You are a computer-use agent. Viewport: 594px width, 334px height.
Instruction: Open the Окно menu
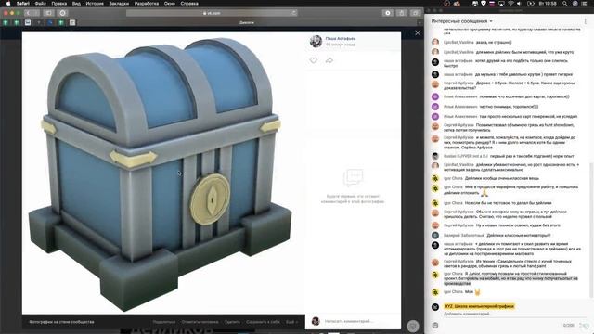[169, 4]
